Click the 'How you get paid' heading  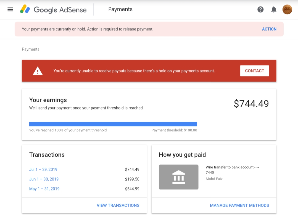(x=182, y=155)
